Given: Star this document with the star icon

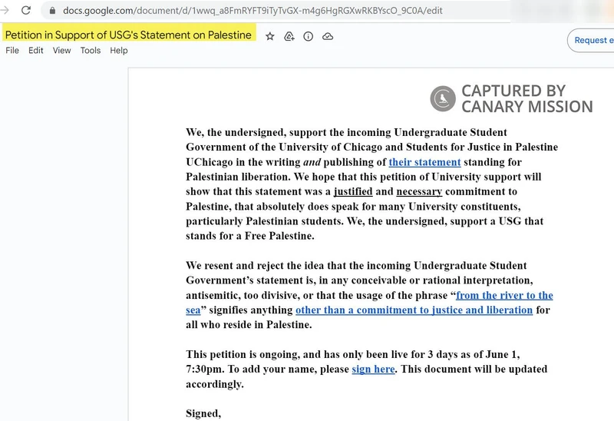Looking at the screenshot, I should [270, 36].
